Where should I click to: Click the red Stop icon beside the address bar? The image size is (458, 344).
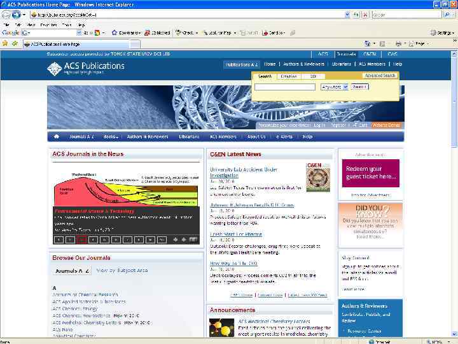365,14
